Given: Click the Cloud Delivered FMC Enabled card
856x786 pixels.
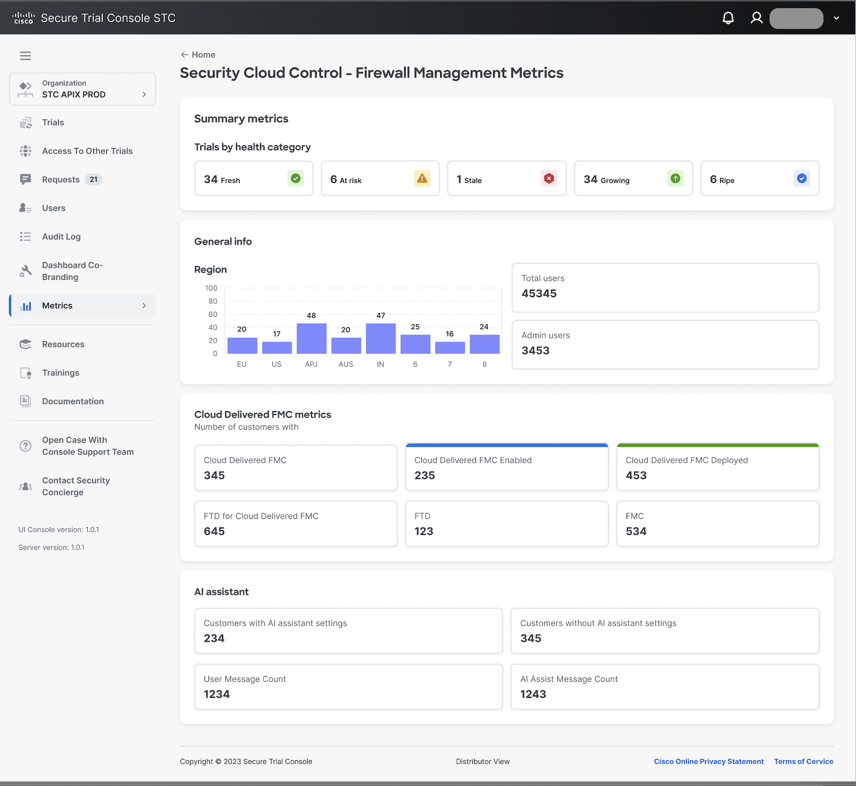Looking at the screenshot, I should (507, 467).
